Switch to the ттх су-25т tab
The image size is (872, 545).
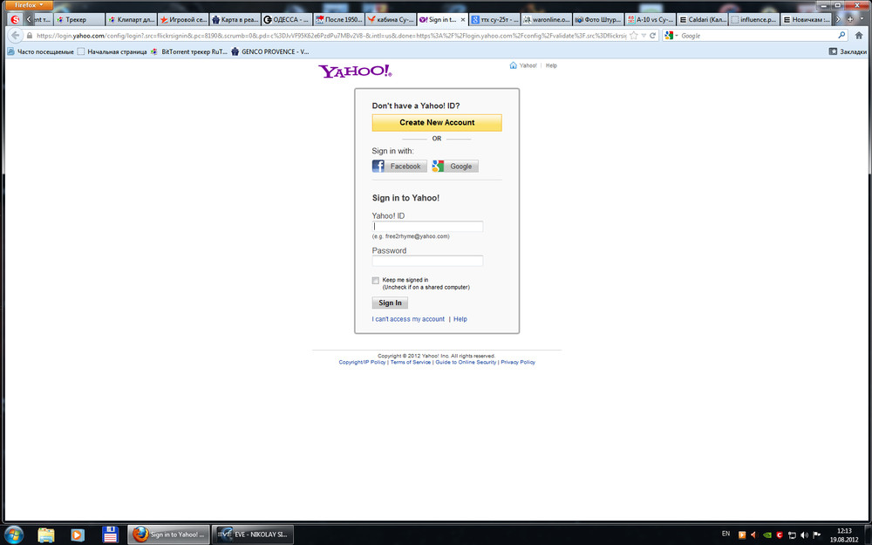click(x=495, y=19)
